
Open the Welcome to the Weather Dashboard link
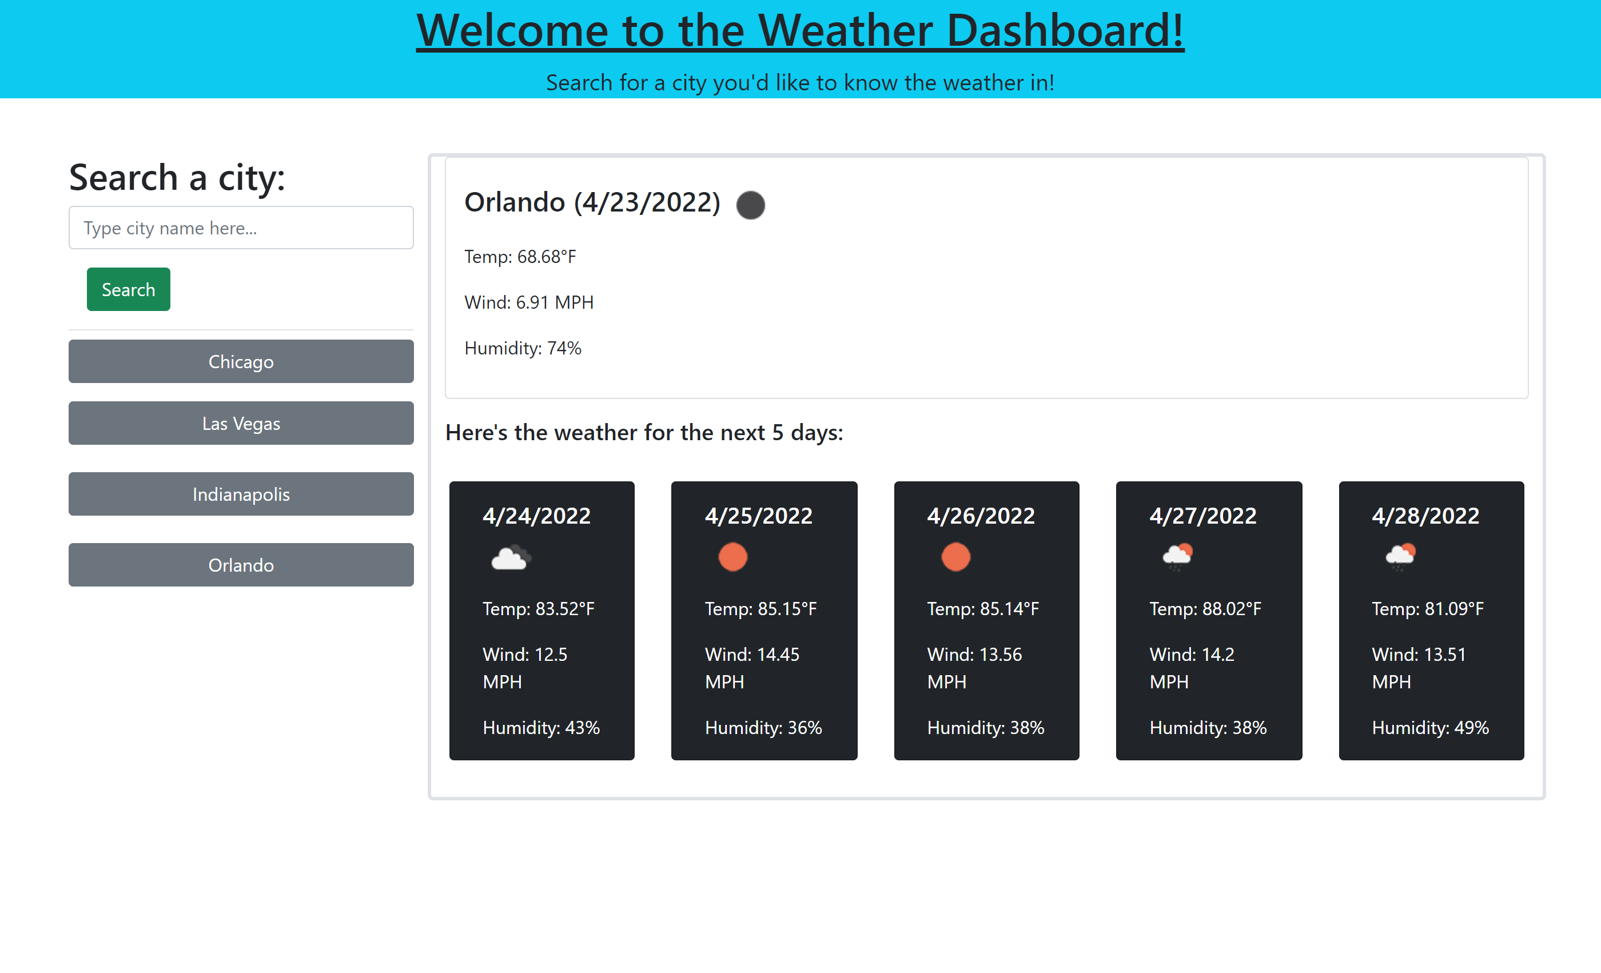(x=800, y=30)
